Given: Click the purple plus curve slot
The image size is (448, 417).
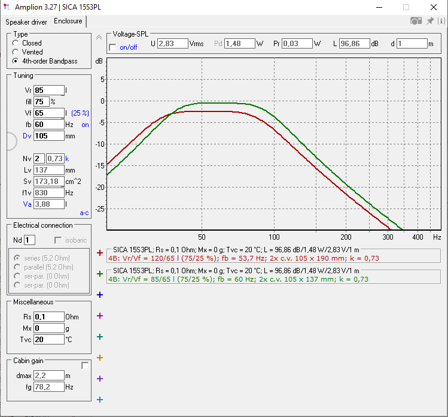Looking at the screenshot, I should click(x=100, y=379).
